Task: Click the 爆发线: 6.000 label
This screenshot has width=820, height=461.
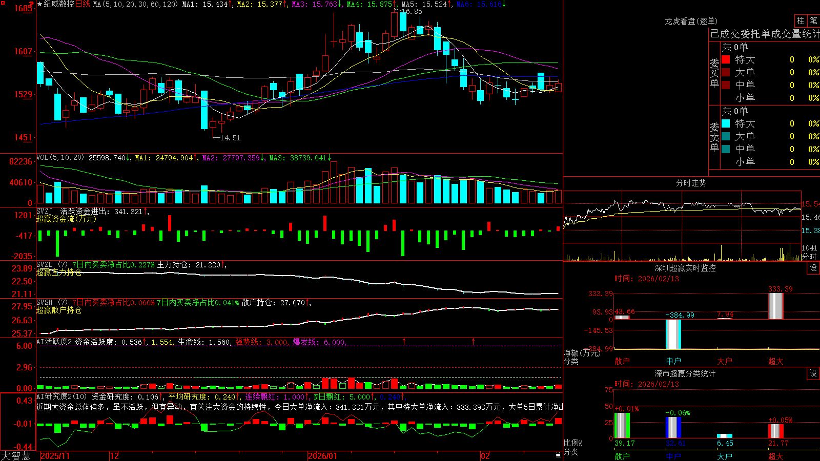Action: click(319, 342)
